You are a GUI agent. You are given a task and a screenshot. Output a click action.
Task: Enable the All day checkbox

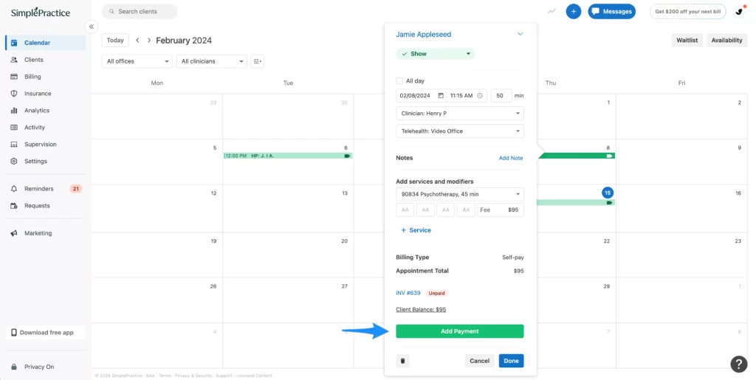[x=399, y=80]
